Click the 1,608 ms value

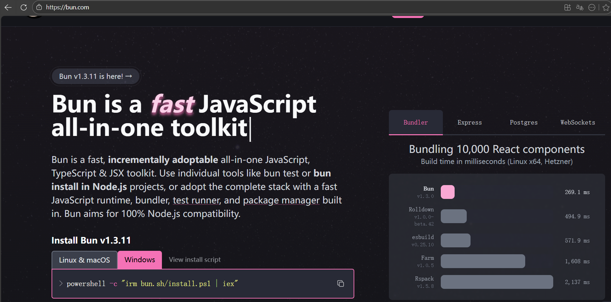(577, 261)
